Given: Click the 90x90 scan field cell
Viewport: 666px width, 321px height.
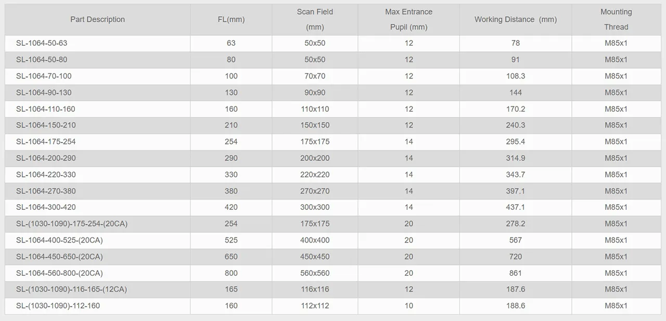Looking at the screenshot, I should pyautogui.click(x=315, y=92).
